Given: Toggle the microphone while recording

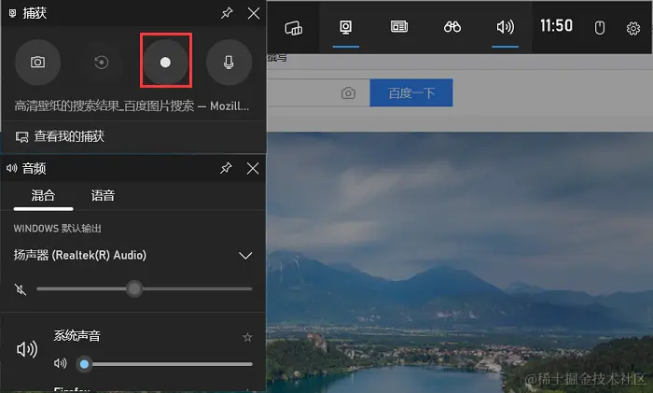Looking at the screenshot, I should coord(229,63).
